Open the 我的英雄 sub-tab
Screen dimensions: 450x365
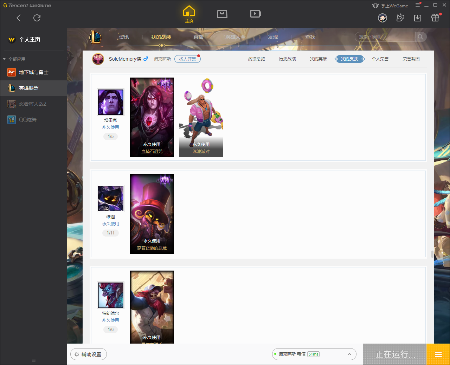coord(318,59)
